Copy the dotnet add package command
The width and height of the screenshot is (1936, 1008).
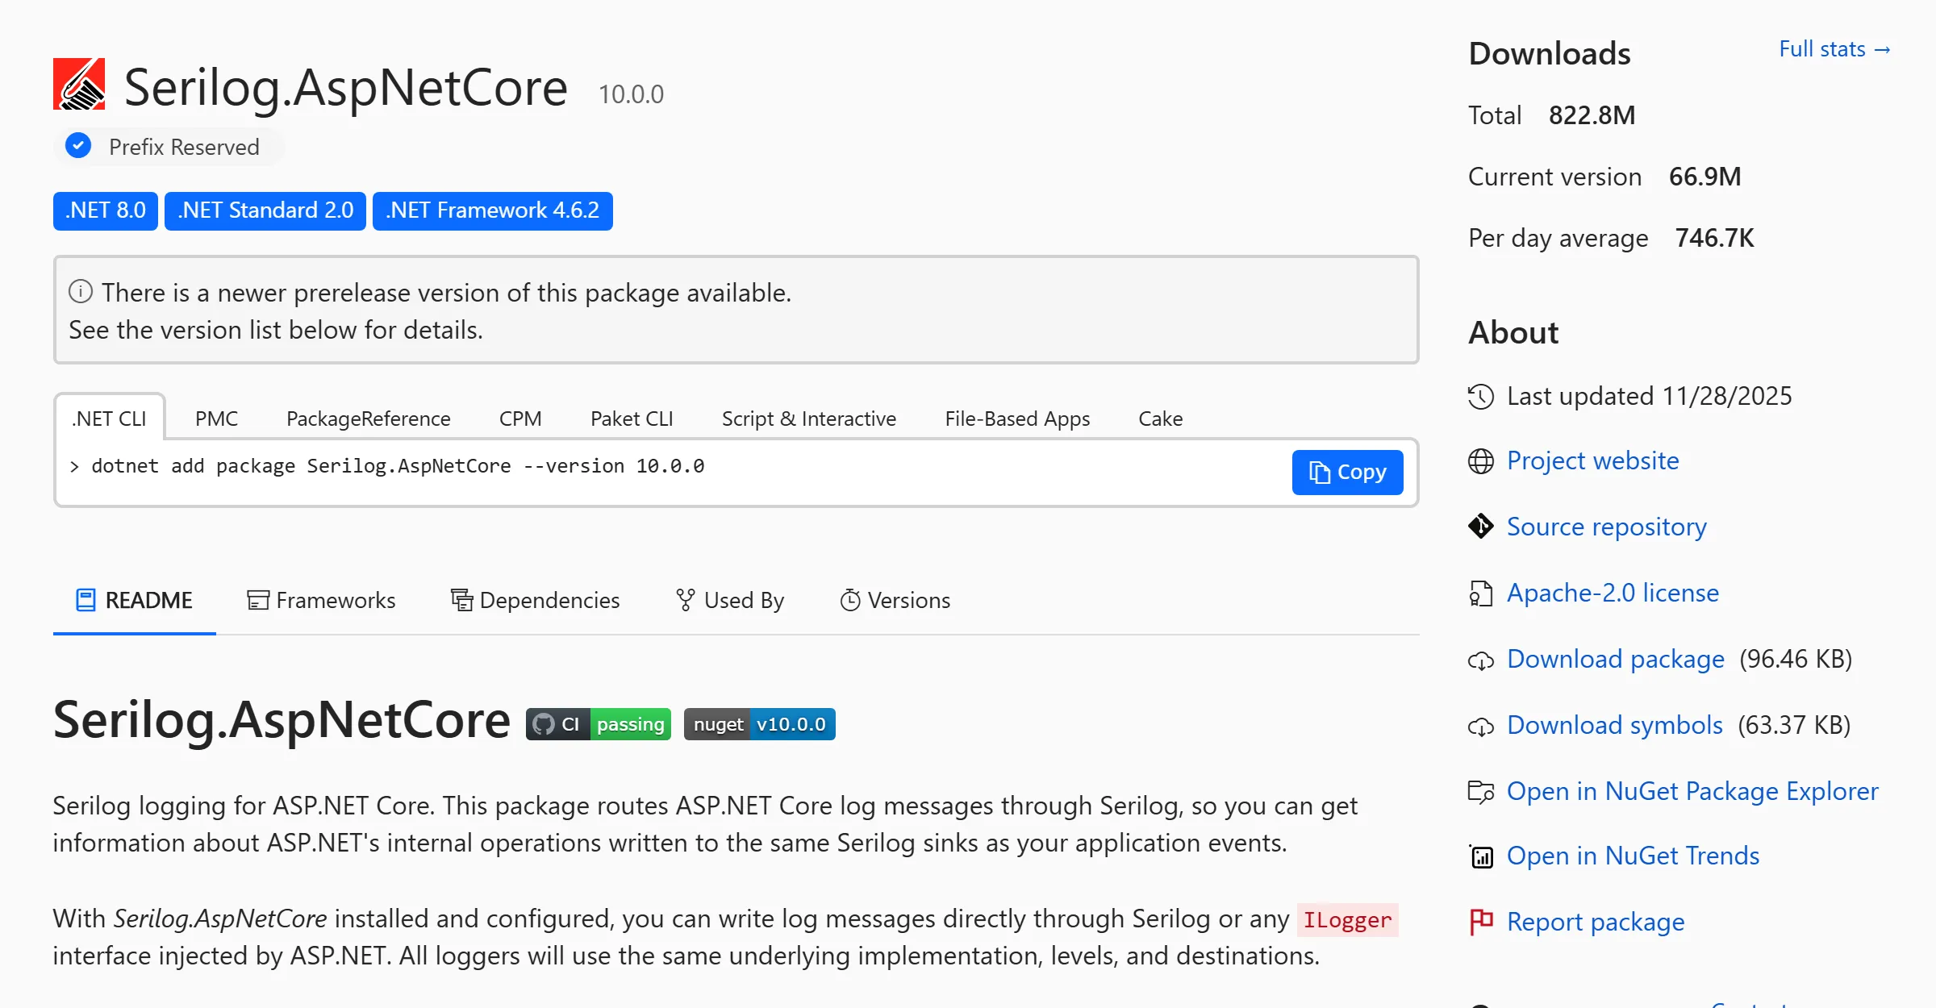pos(1347,472)
